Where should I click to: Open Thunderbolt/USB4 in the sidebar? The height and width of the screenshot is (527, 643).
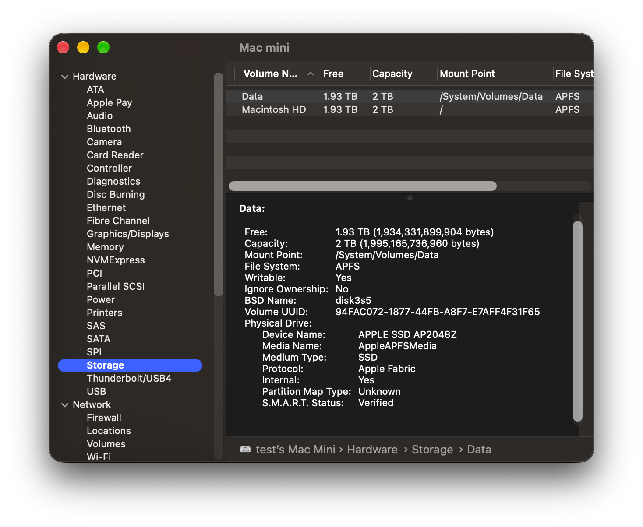click(129, 378)
